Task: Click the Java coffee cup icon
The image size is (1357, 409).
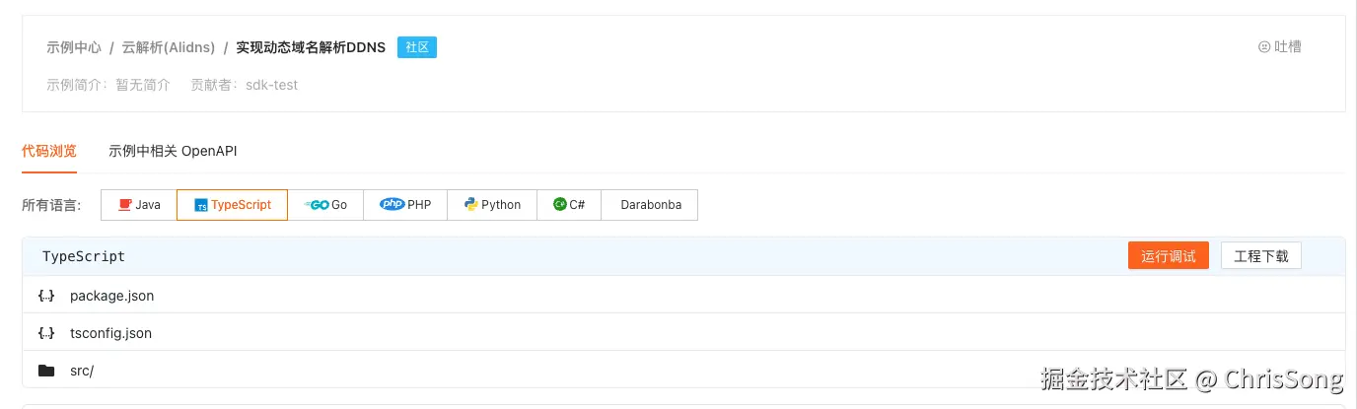Action: (x=125, y=205)
